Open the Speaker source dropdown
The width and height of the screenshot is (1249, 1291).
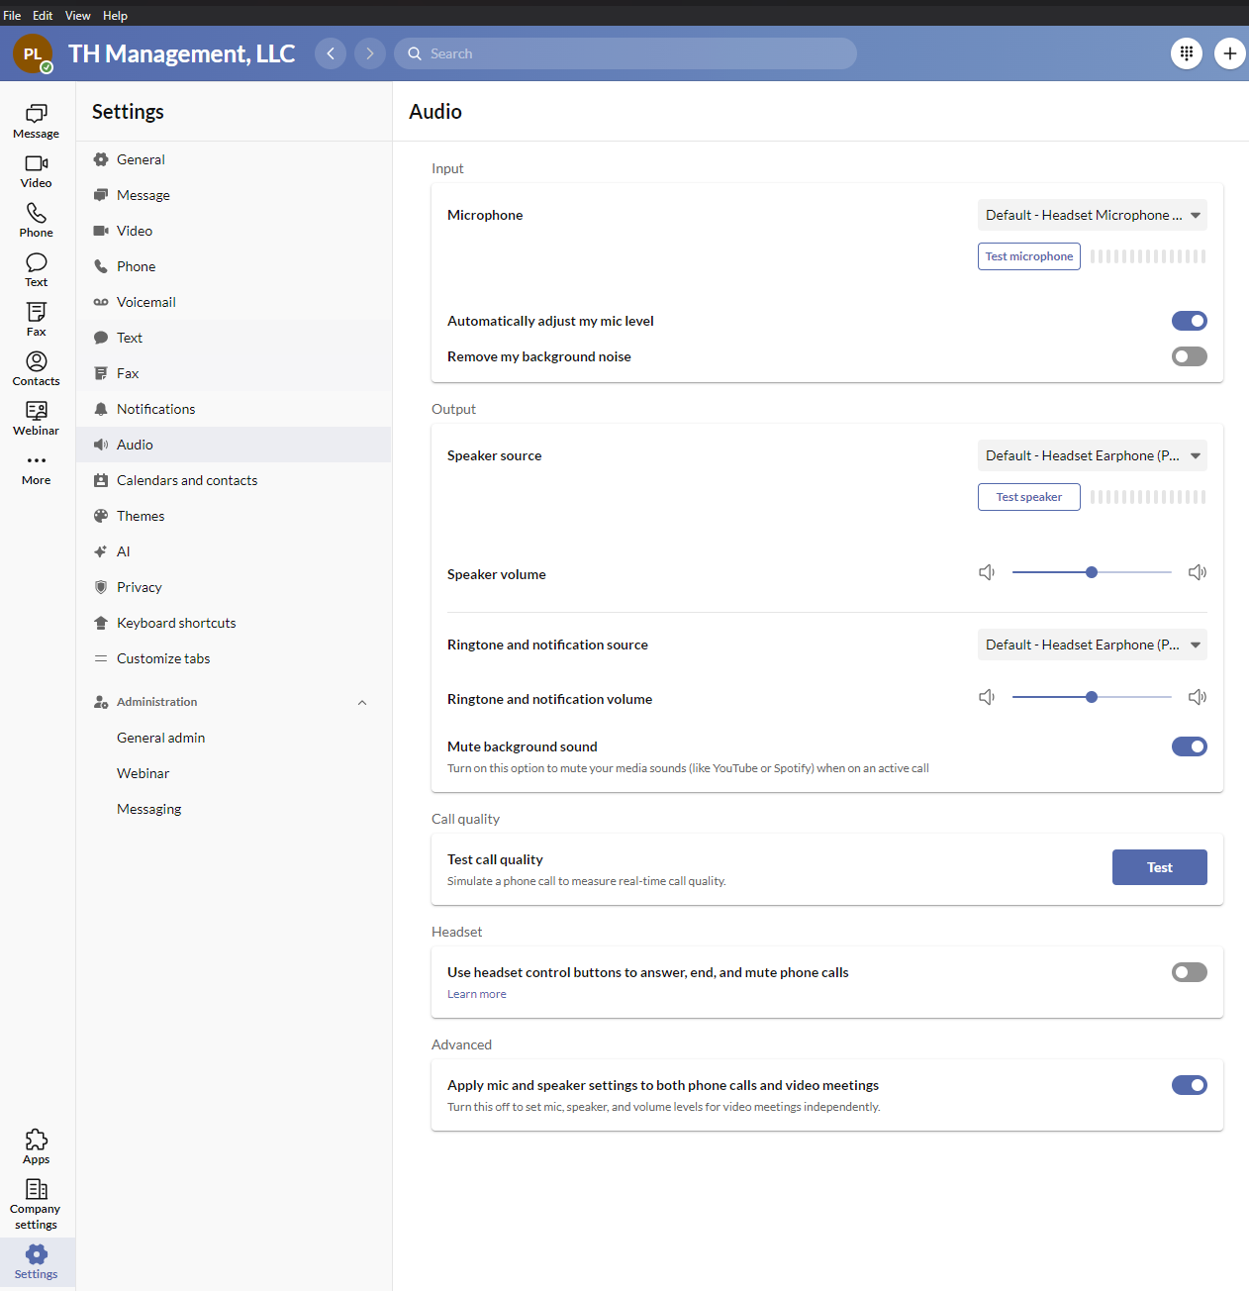click(x=1092, y=455)
